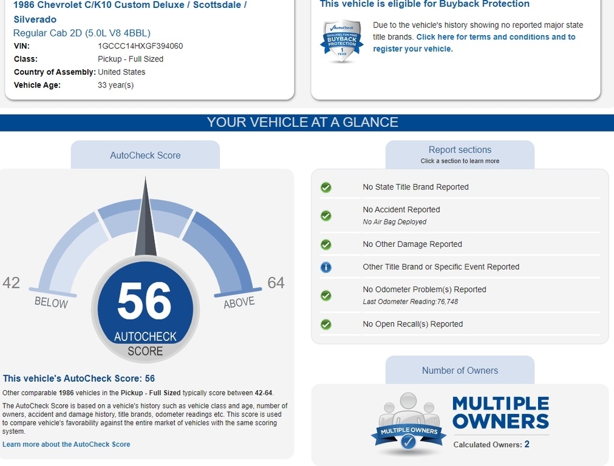Click green checkmark beside No Accident Reported

326,215
